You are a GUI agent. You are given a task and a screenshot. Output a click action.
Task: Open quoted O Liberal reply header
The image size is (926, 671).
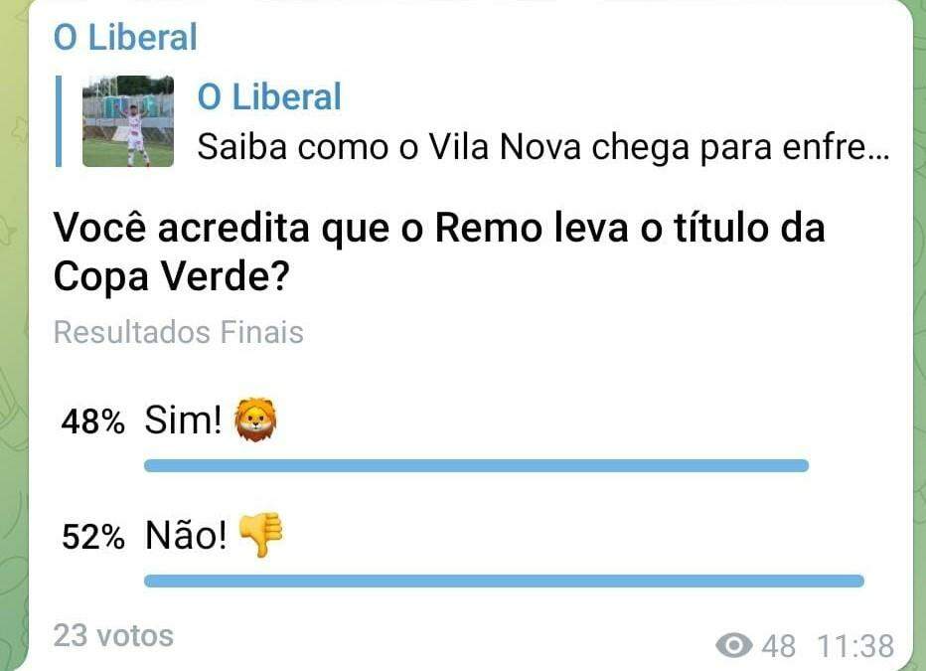269,96
